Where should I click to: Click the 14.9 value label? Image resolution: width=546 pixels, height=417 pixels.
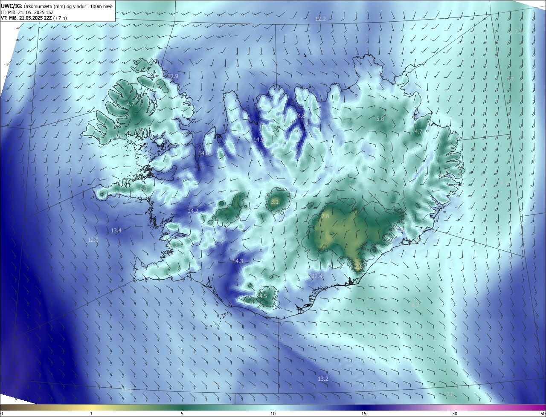pyautogui.click(x=258, y=139)
